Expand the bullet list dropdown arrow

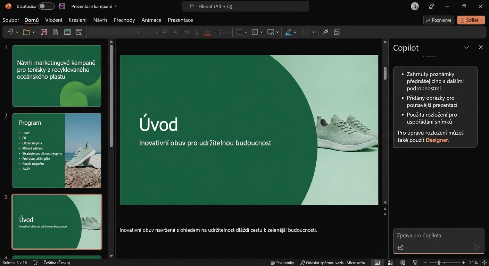click(x=246, y=32)
